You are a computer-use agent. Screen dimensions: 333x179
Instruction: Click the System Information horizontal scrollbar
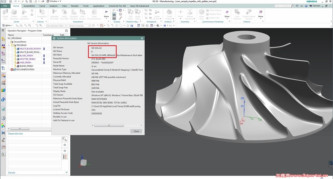click(109, 125)
